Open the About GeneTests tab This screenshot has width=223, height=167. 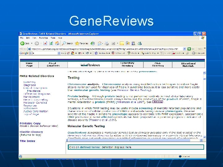[x=53, y=65]
